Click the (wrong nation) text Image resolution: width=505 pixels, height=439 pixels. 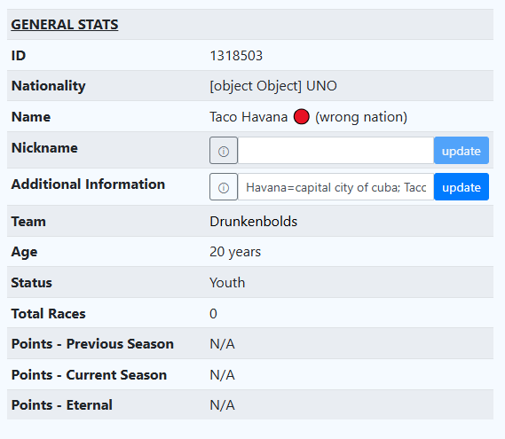tap(361, 117)
